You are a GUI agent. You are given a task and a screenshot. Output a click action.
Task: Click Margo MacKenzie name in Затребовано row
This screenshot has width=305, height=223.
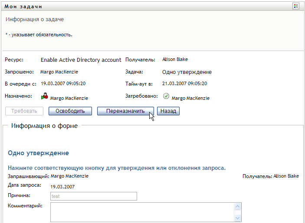[x=190, y=98]
